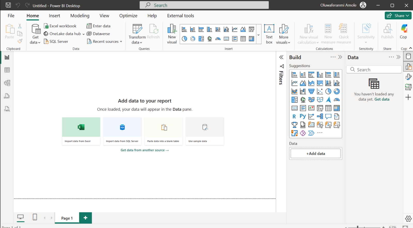This screenshot has width=413, height=228.
Task: Insert gauge visual from ribbon gallery
Action: pos(218,39)
